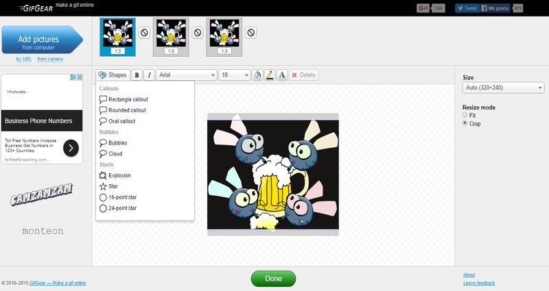
Task: Choose Cloud shape
Action: click(x=110, y=153)
